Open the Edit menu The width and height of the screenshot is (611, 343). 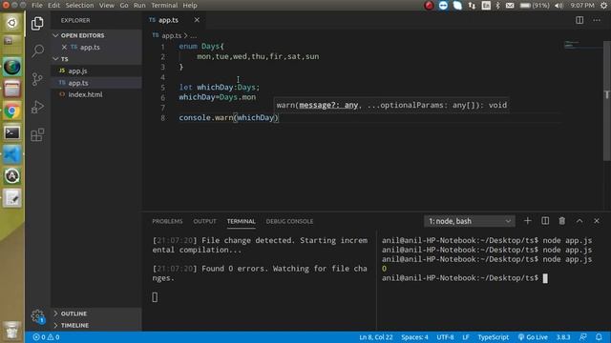pyautogui.click(x=53, y=6)
